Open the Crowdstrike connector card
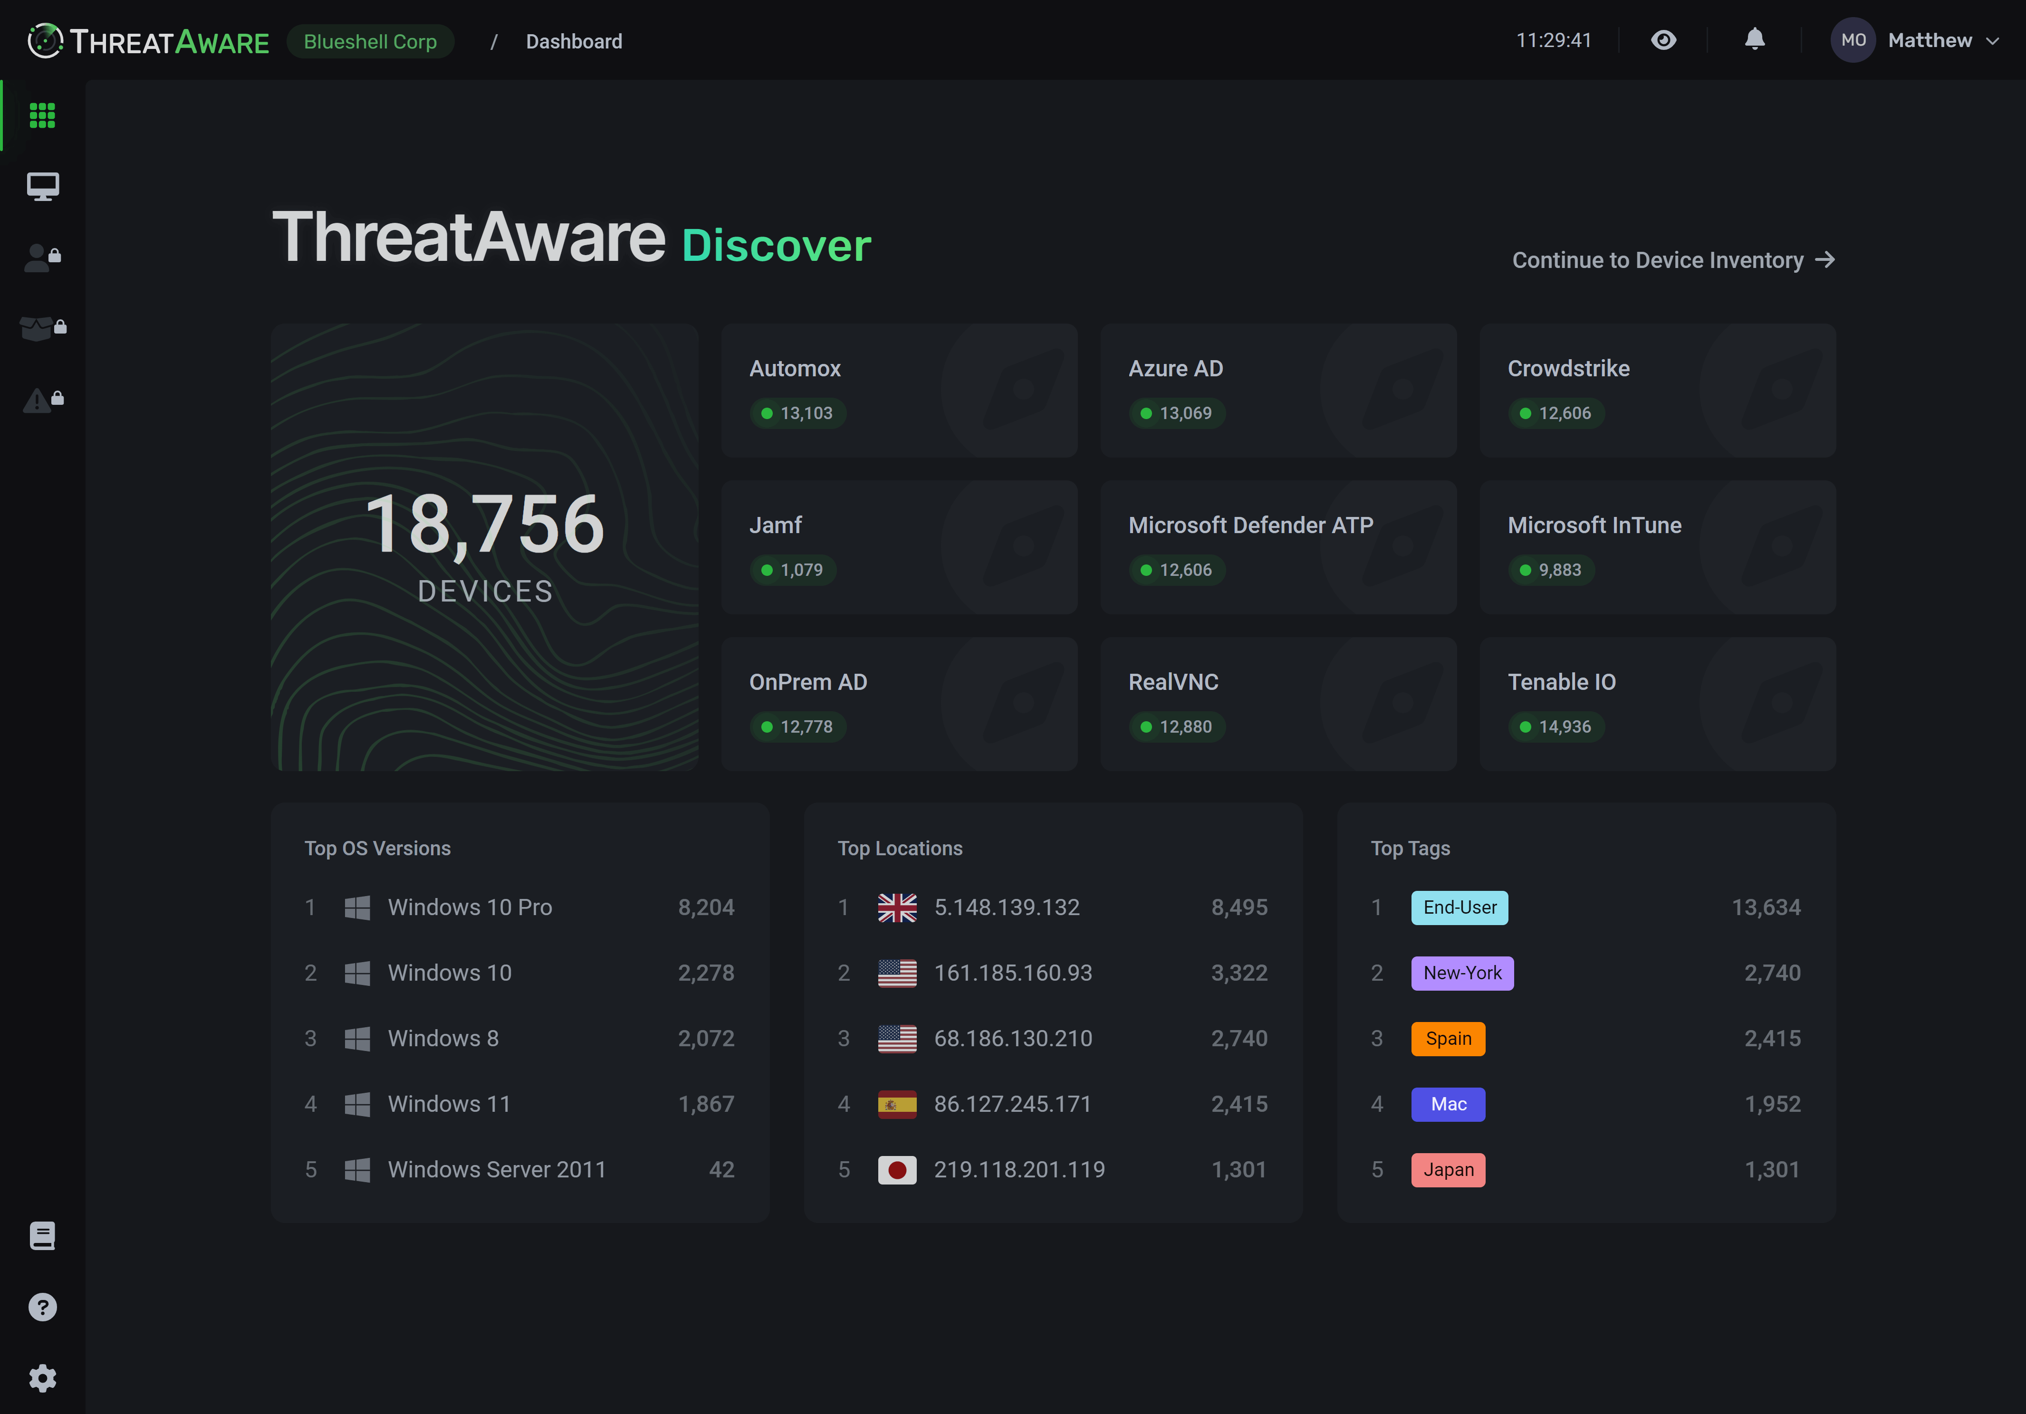This screenshot has height=1414, width=2026. point(1657,390)
